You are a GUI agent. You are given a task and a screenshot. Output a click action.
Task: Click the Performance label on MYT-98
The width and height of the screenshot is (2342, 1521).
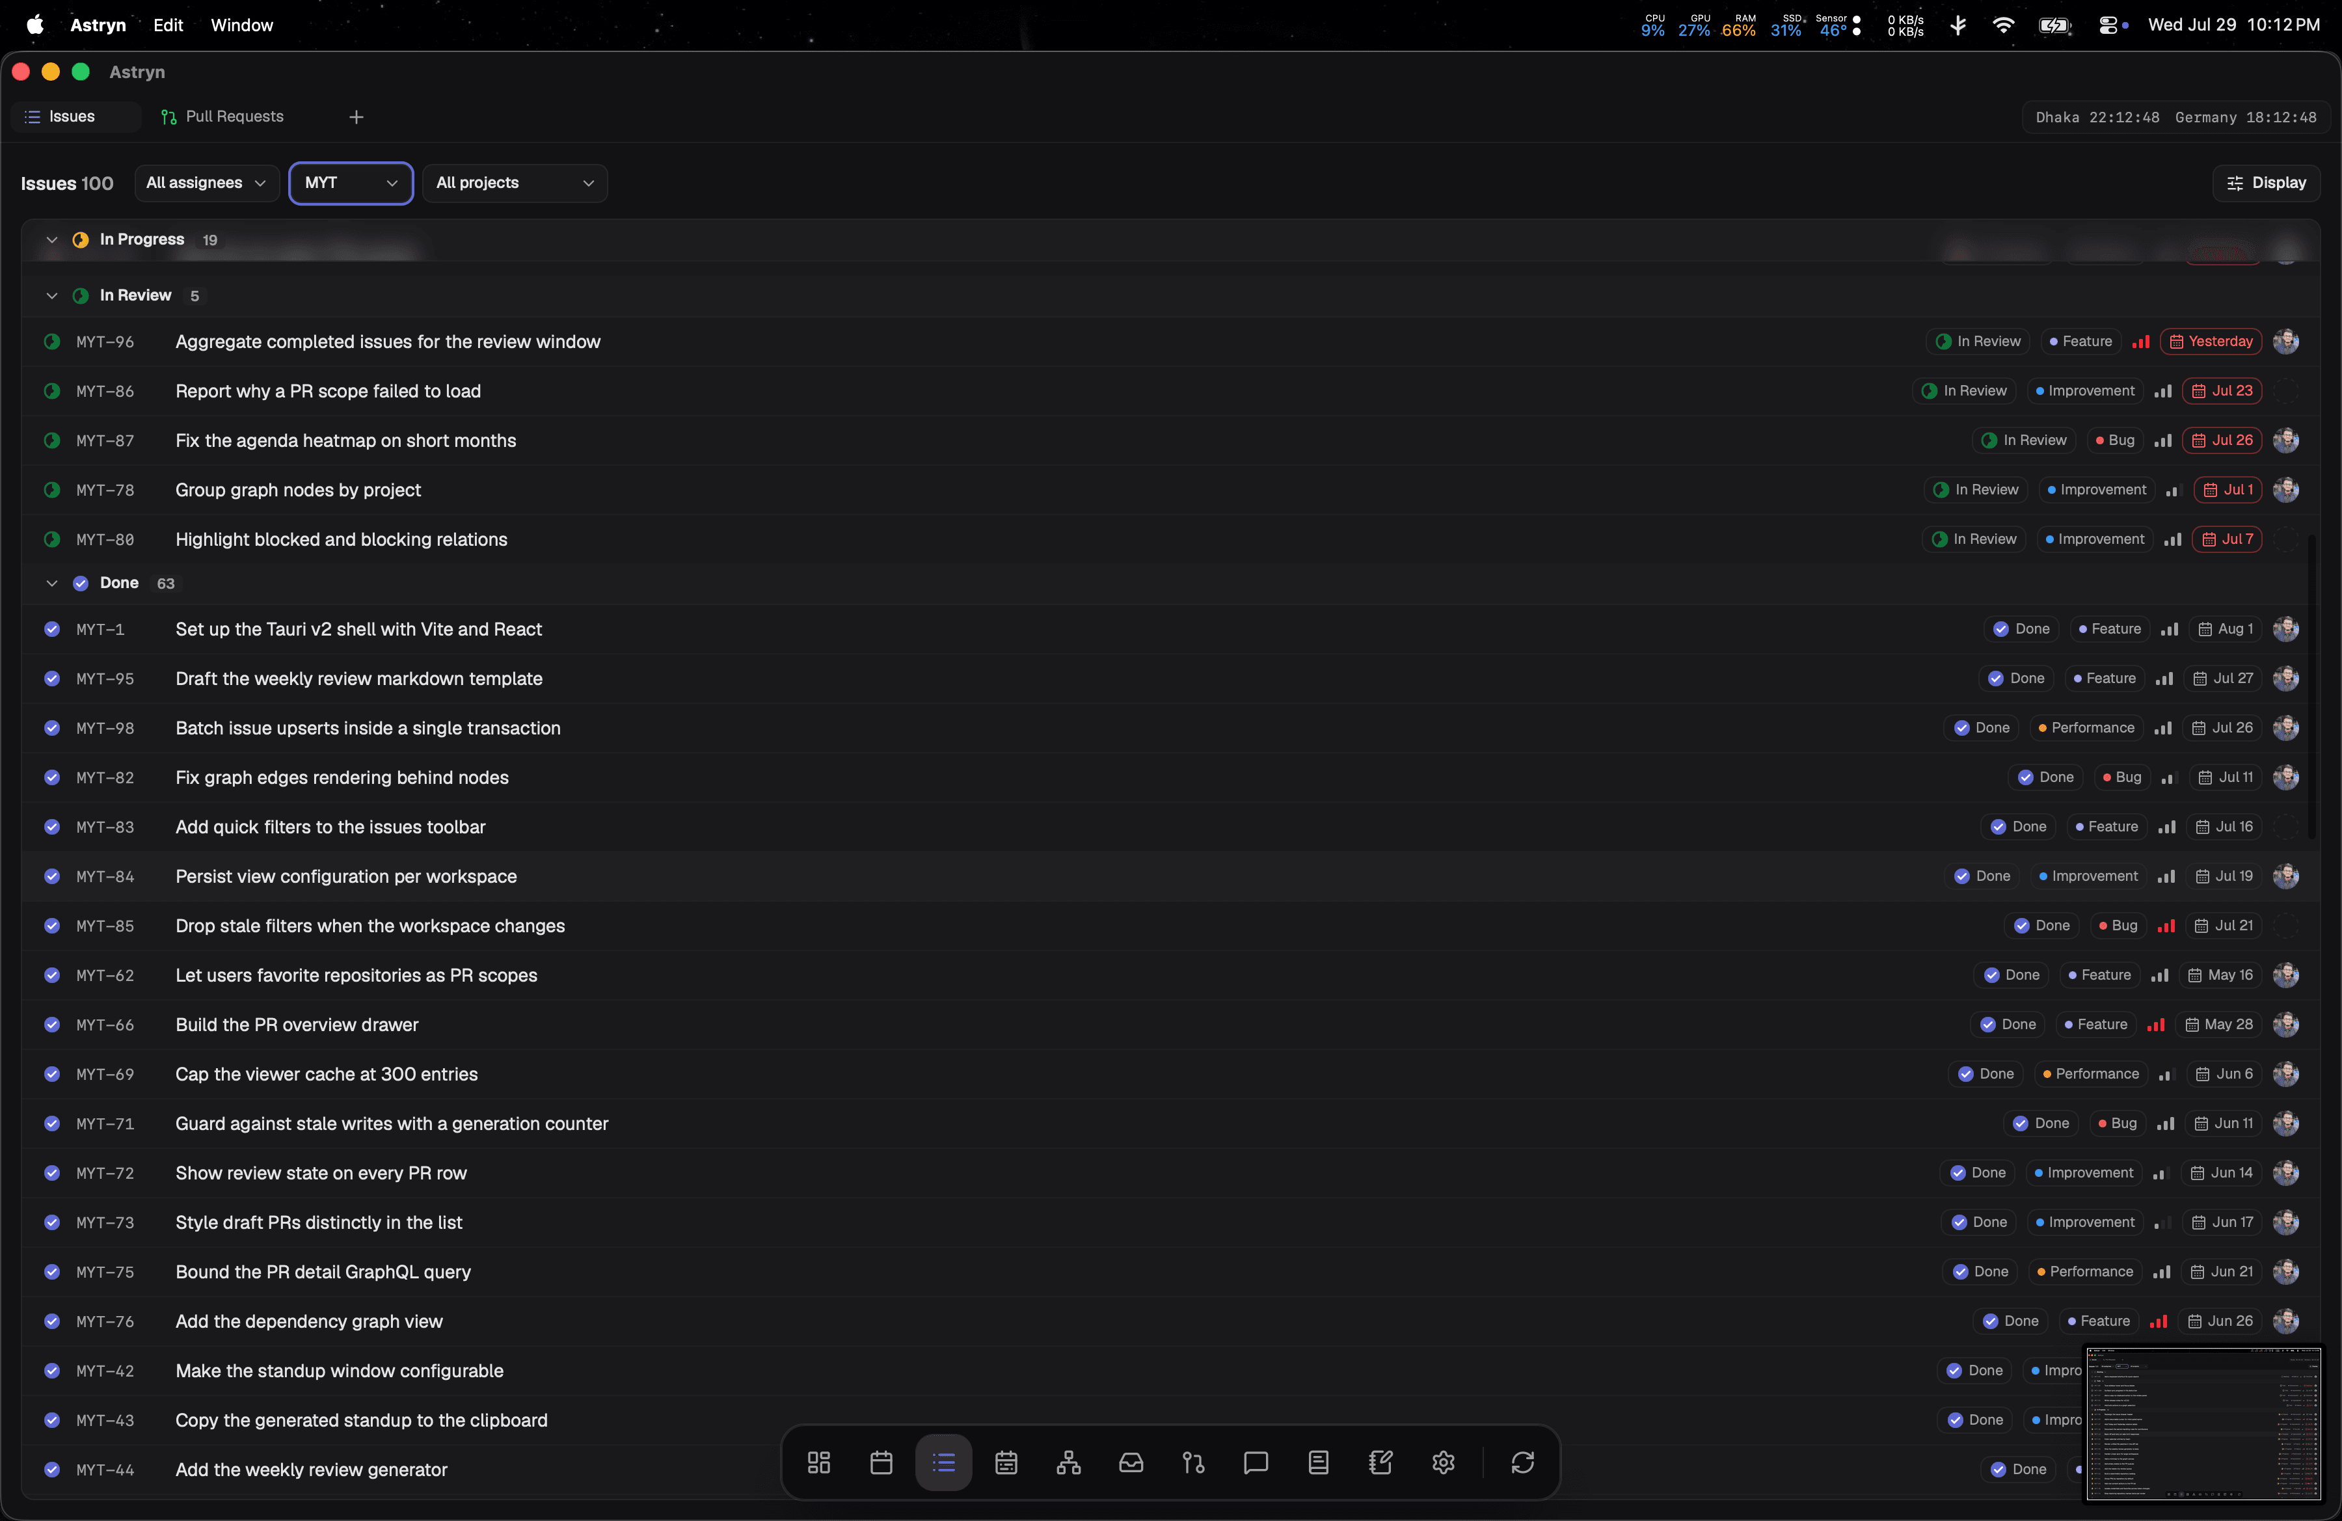pos(2086,728)
